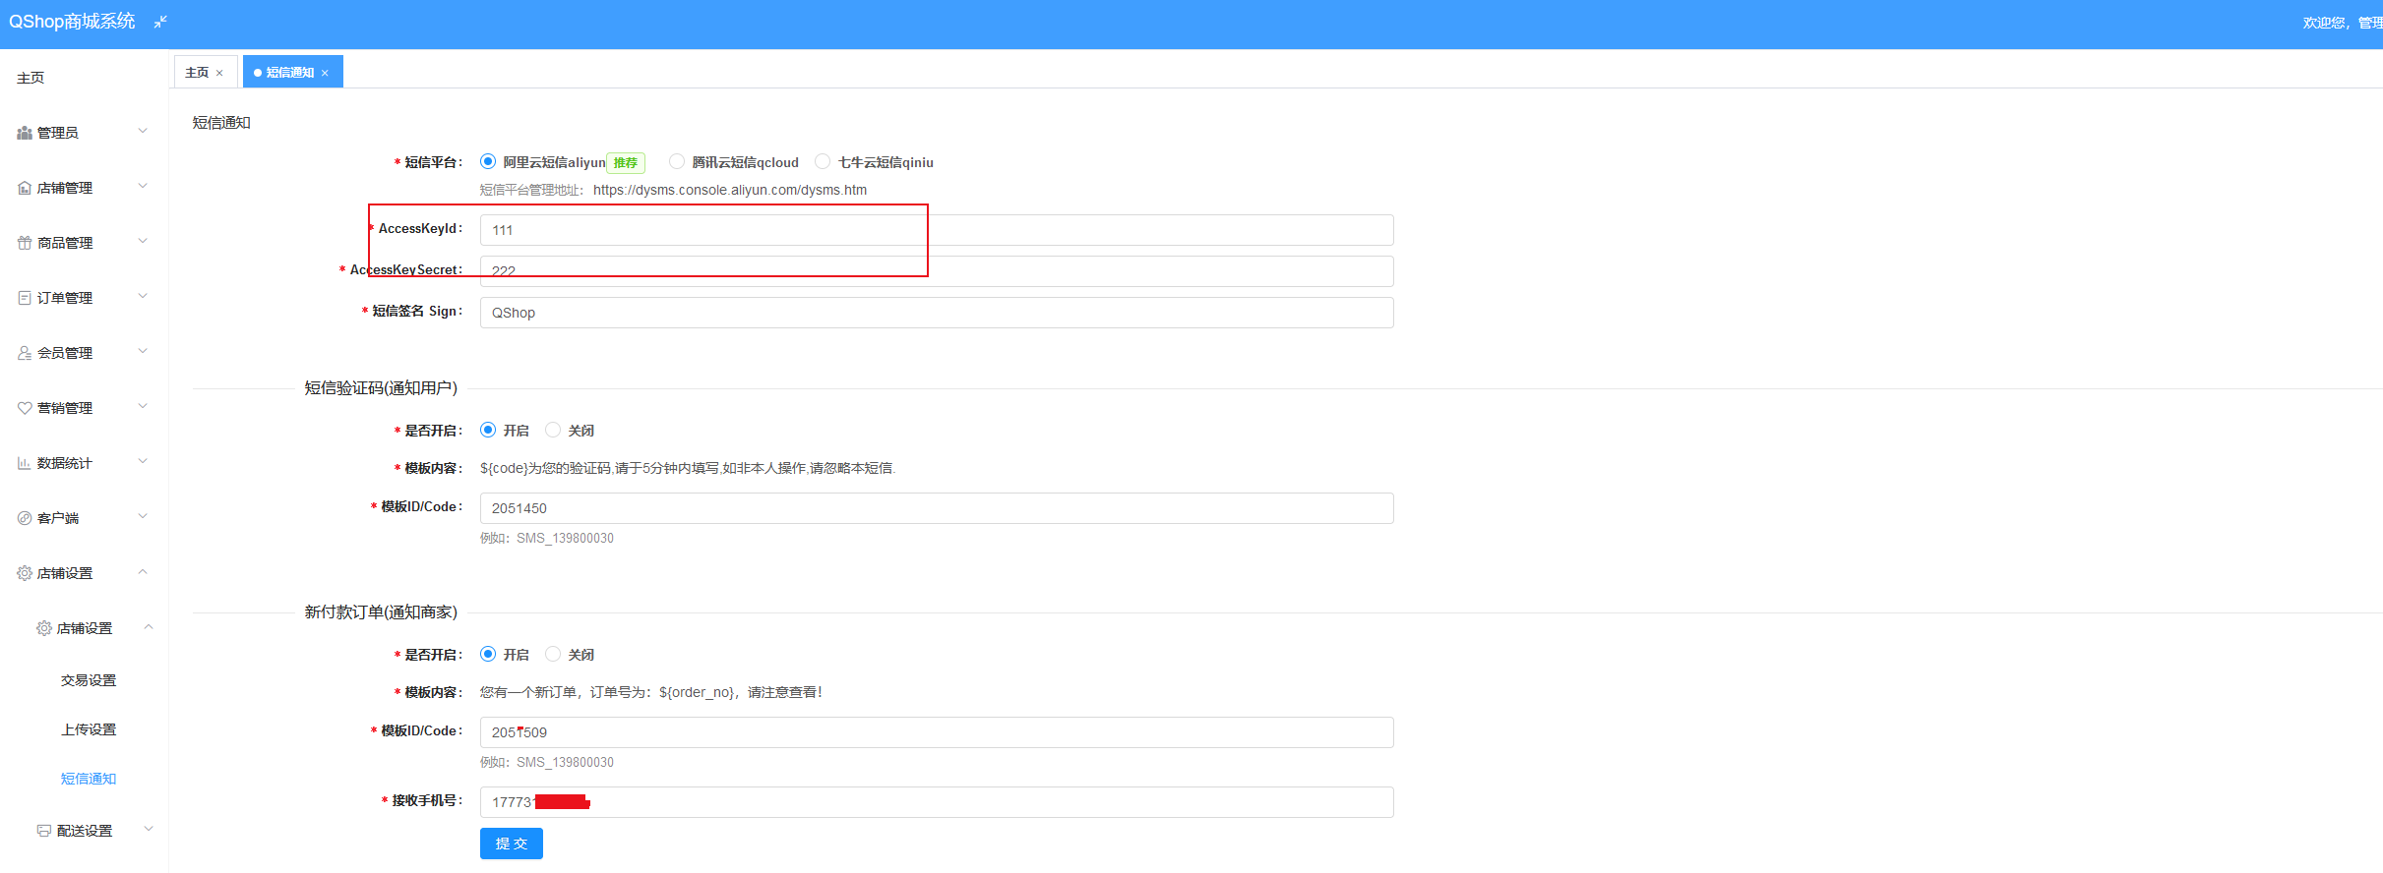
Task: Click the 客户端 compass icon in sidebar
Action: (x=25, y=518)
